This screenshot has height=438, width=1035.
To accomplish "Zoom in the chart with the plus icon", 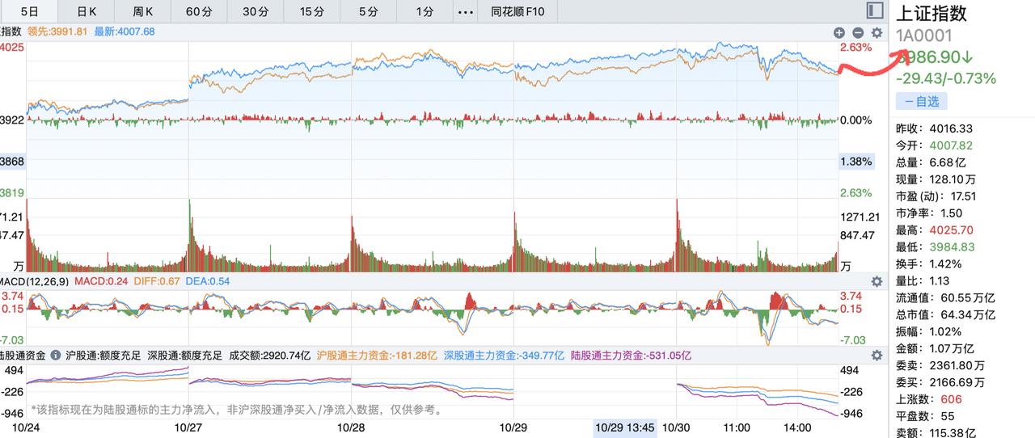I will [x=839, y=33].
